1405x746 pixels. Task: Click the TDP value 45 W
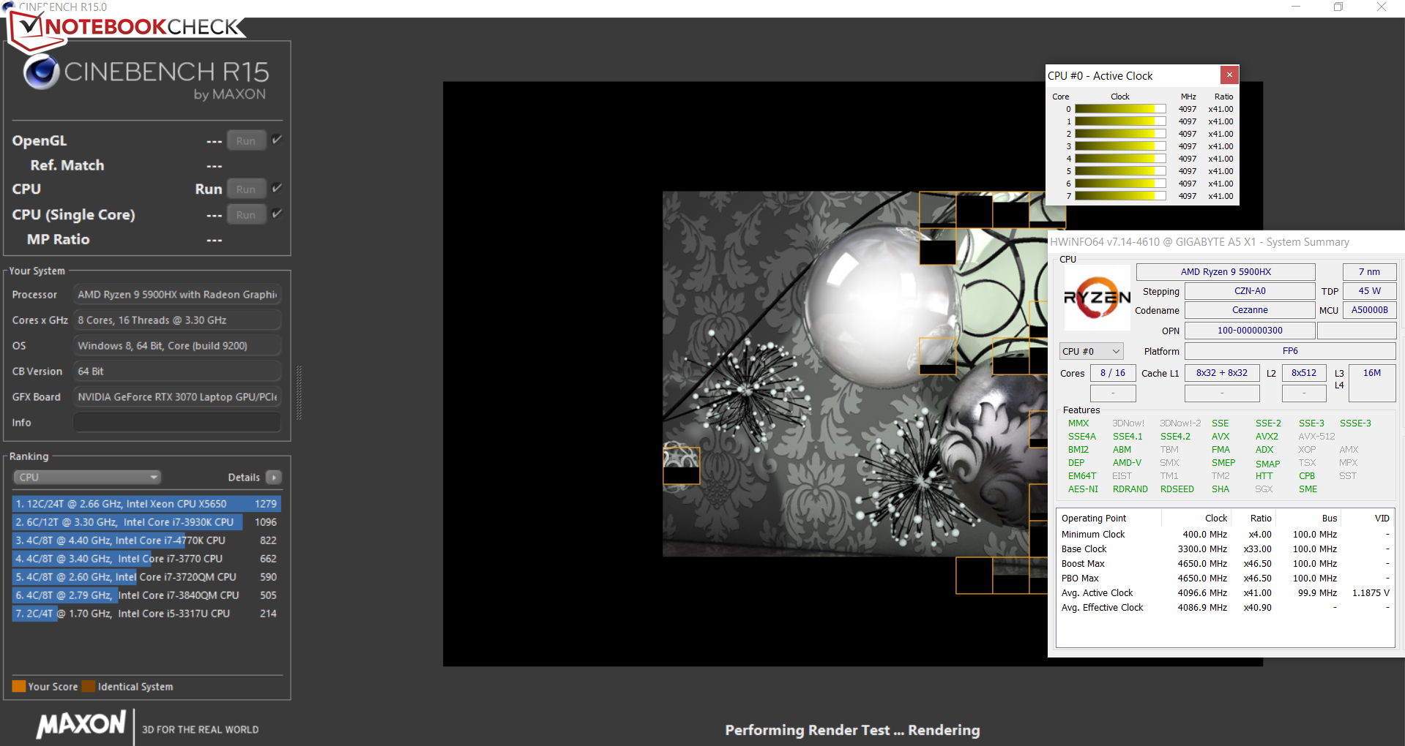click(x=1369, y=291)
